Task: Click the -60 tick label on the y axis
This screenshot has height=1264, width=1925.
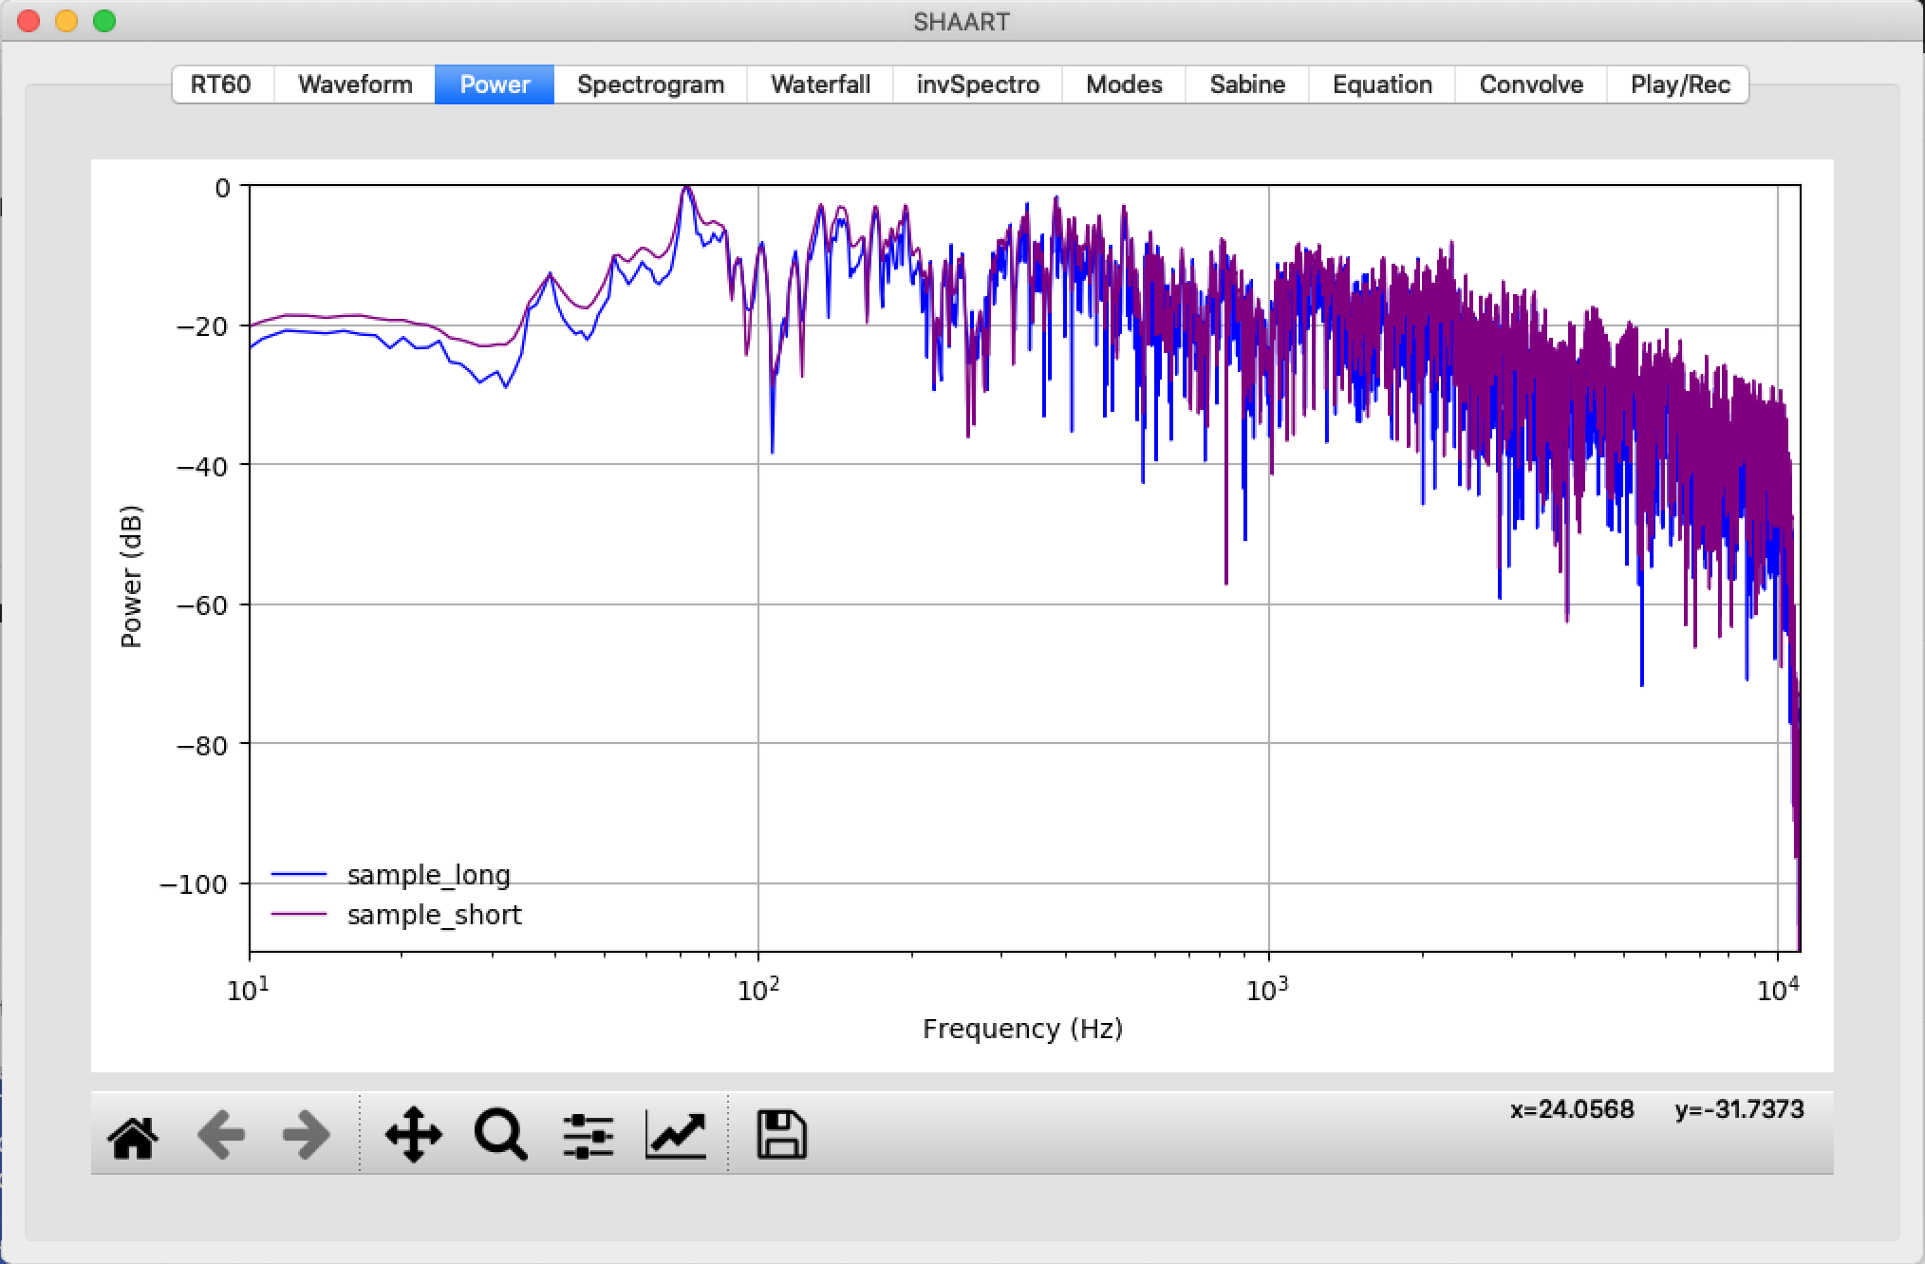Action: [x=202, y=605]
